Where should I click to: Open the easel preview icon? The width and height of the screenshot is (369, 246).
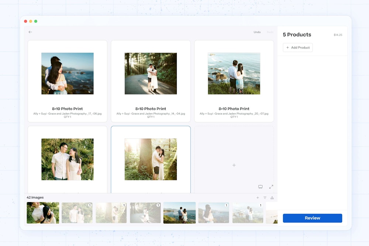(261, 187)
